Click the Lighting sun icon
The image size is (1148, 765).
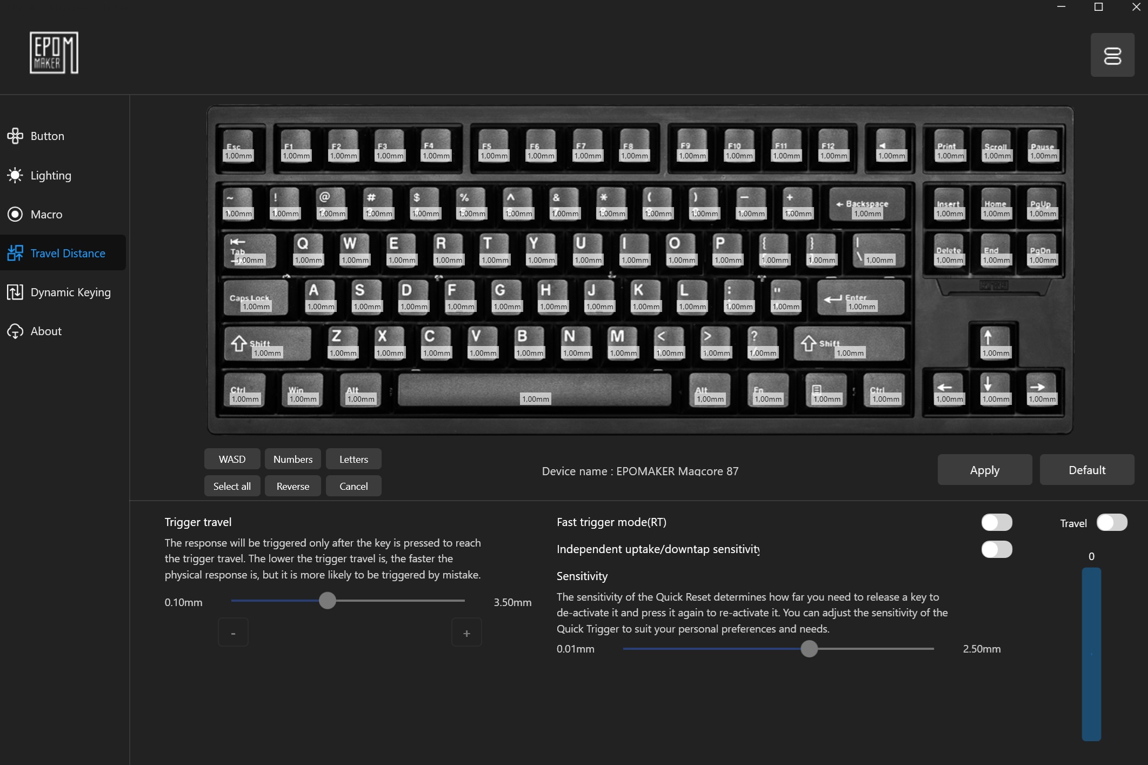tap(15, 175)
